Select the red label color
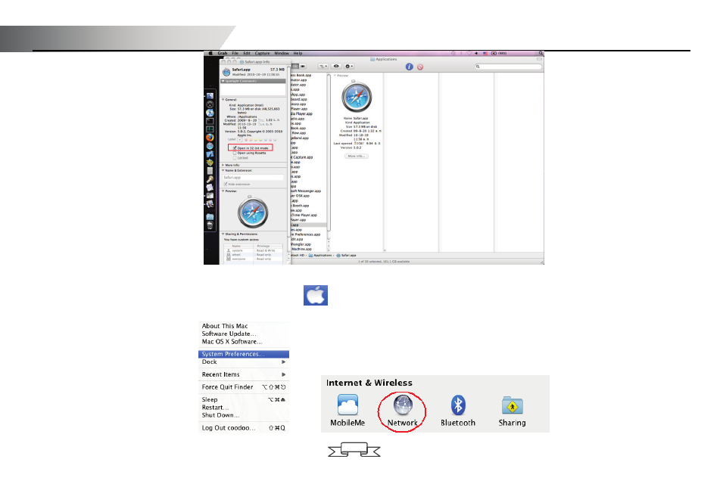Image resolution: width=723 pixels, height=481 pixels. click(246, 140)
